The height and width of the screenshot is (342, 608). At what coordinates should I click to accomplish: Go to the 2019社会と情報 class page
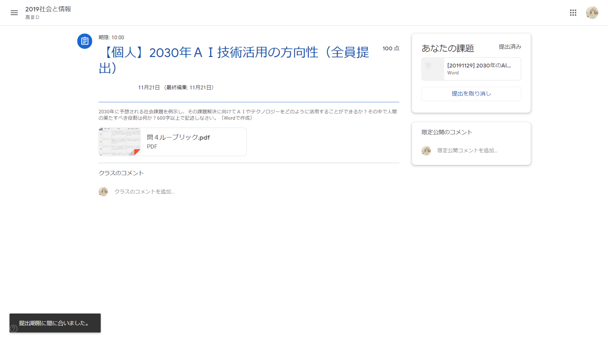point(48,9)
